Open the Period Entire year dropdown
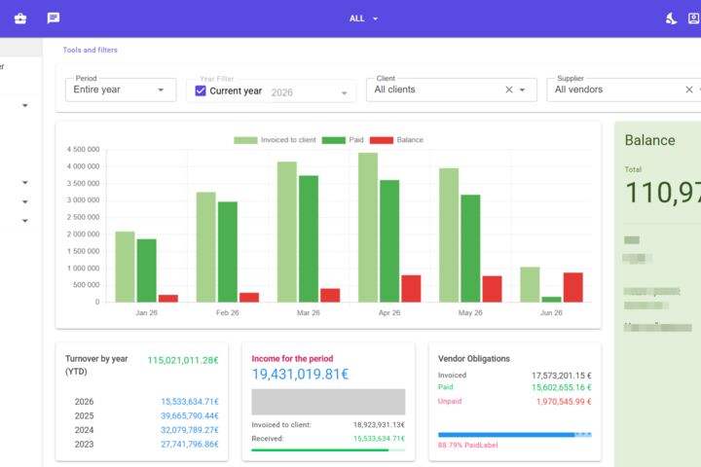701x467 pixels. tap(121, 90)
